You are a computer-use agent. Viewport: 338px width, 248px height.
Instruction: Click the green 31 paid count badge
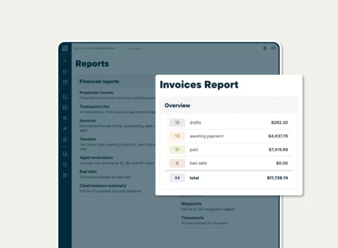(x=177, y=149)
